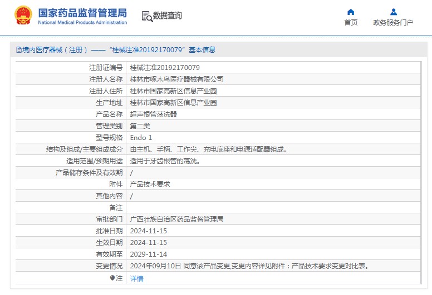Image resolution: width=432 pixels, height=295 pixels.
Task: Click National Medical Products Administration subtitle
Action: tap(82, 23)
